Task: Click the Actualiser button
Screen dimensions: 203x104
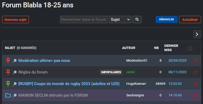Action: 190,19
